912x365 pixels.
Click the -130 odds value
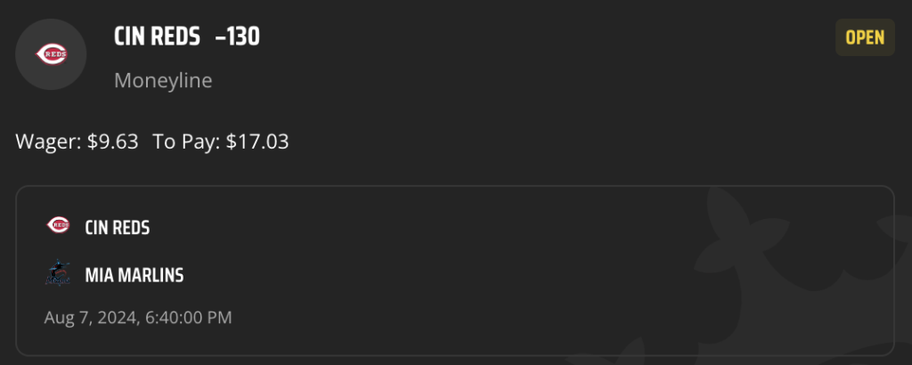237,37
